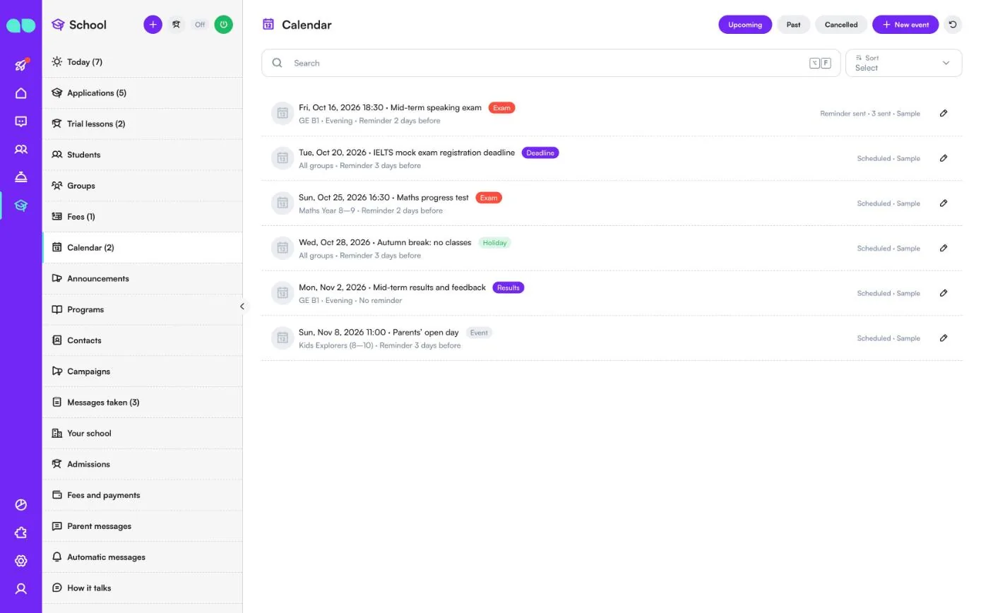Viewport: 981px width, 613px height.
Task: Show Upcoming events
Action: click(745, 25)
